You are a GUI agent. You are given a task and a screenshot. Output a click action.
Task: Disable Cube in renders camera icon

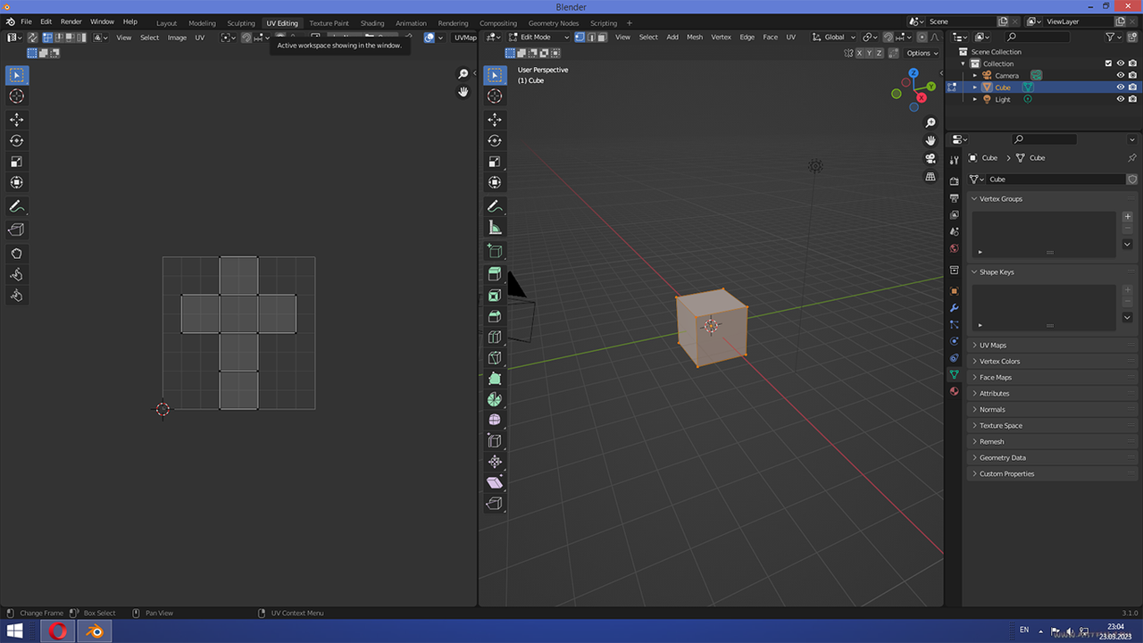(x=1132, y=88)
